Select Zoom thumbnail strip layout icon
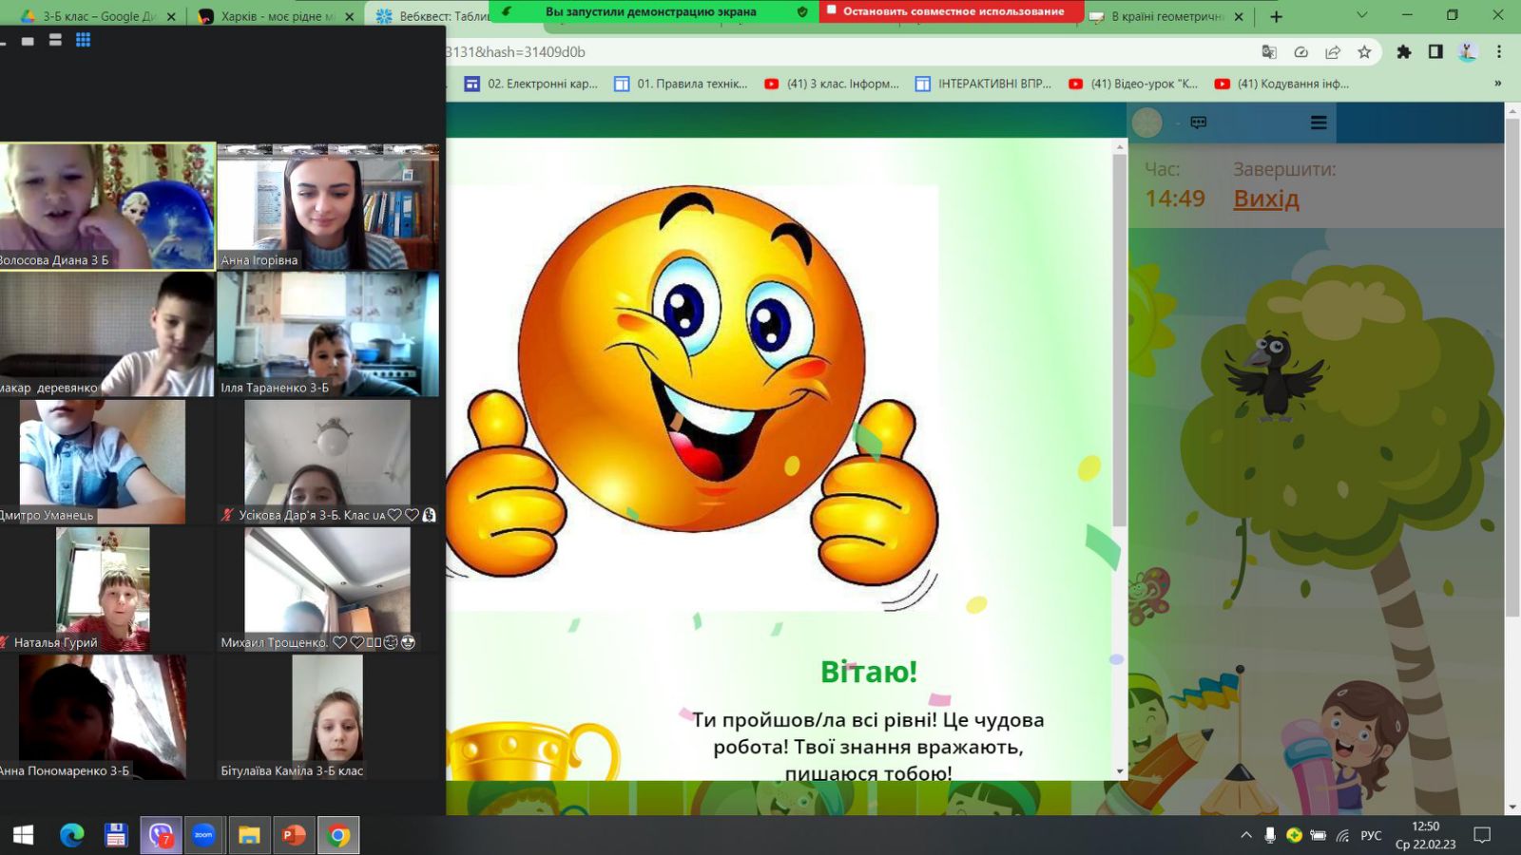This screenshot has height=855, width=1521. (x=28, y=41)
